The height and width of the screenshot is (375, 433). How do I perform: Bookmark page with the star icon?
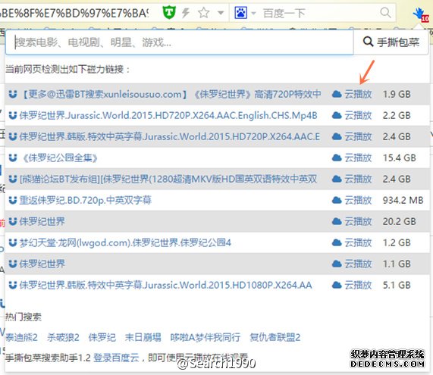coord(204,12)
